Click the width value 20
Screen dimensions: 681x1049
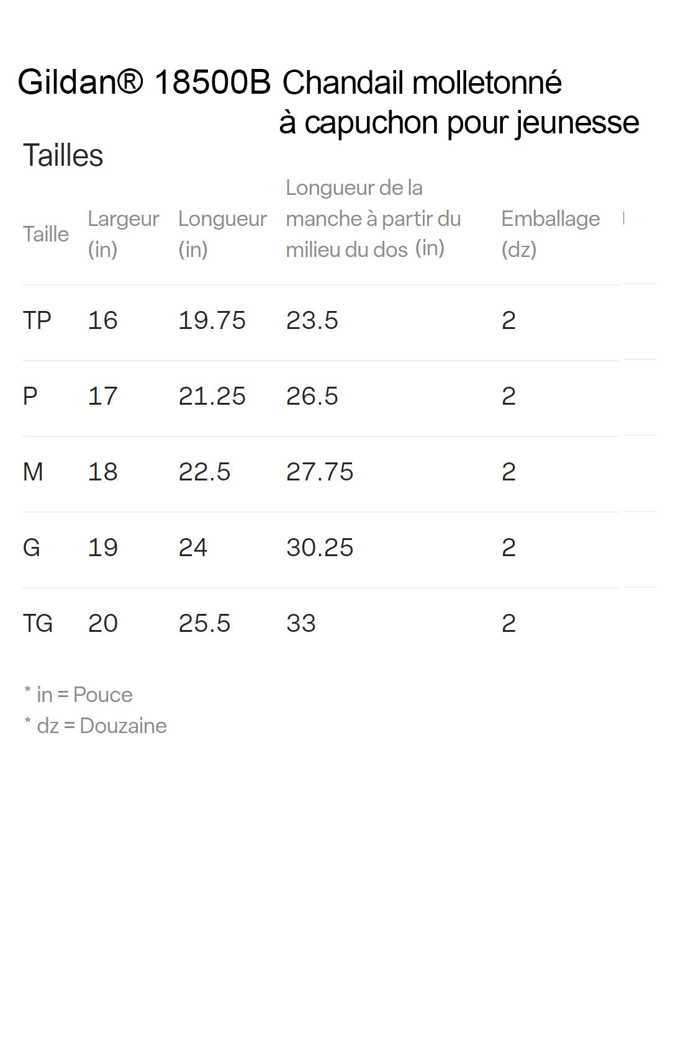[102, 624]
